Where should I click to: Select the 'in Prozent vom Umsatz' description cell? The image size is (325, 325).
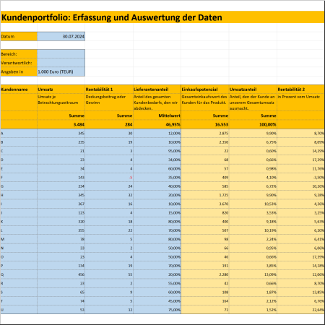coord(300,103)
